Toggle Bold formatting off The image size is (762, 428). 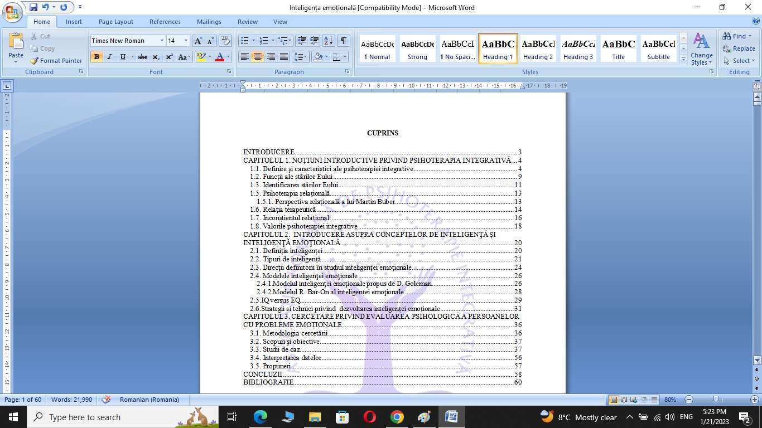tap(97, 57)
